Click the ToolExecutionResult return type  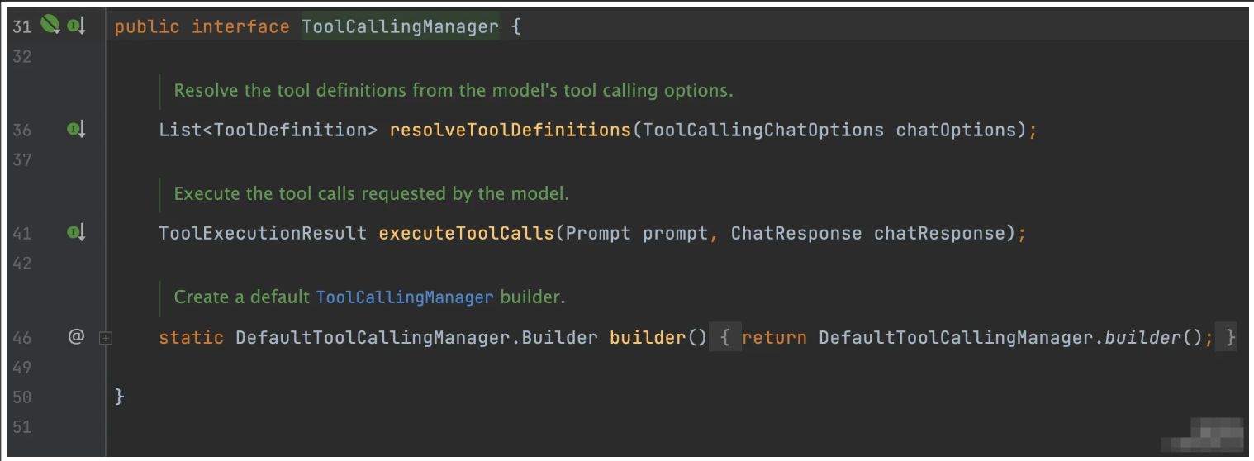[263, 233]
